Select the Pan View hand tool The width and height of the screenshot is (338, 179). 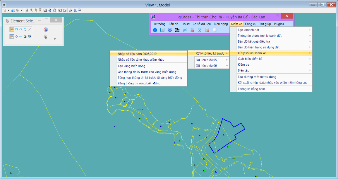tap(54, 10)
